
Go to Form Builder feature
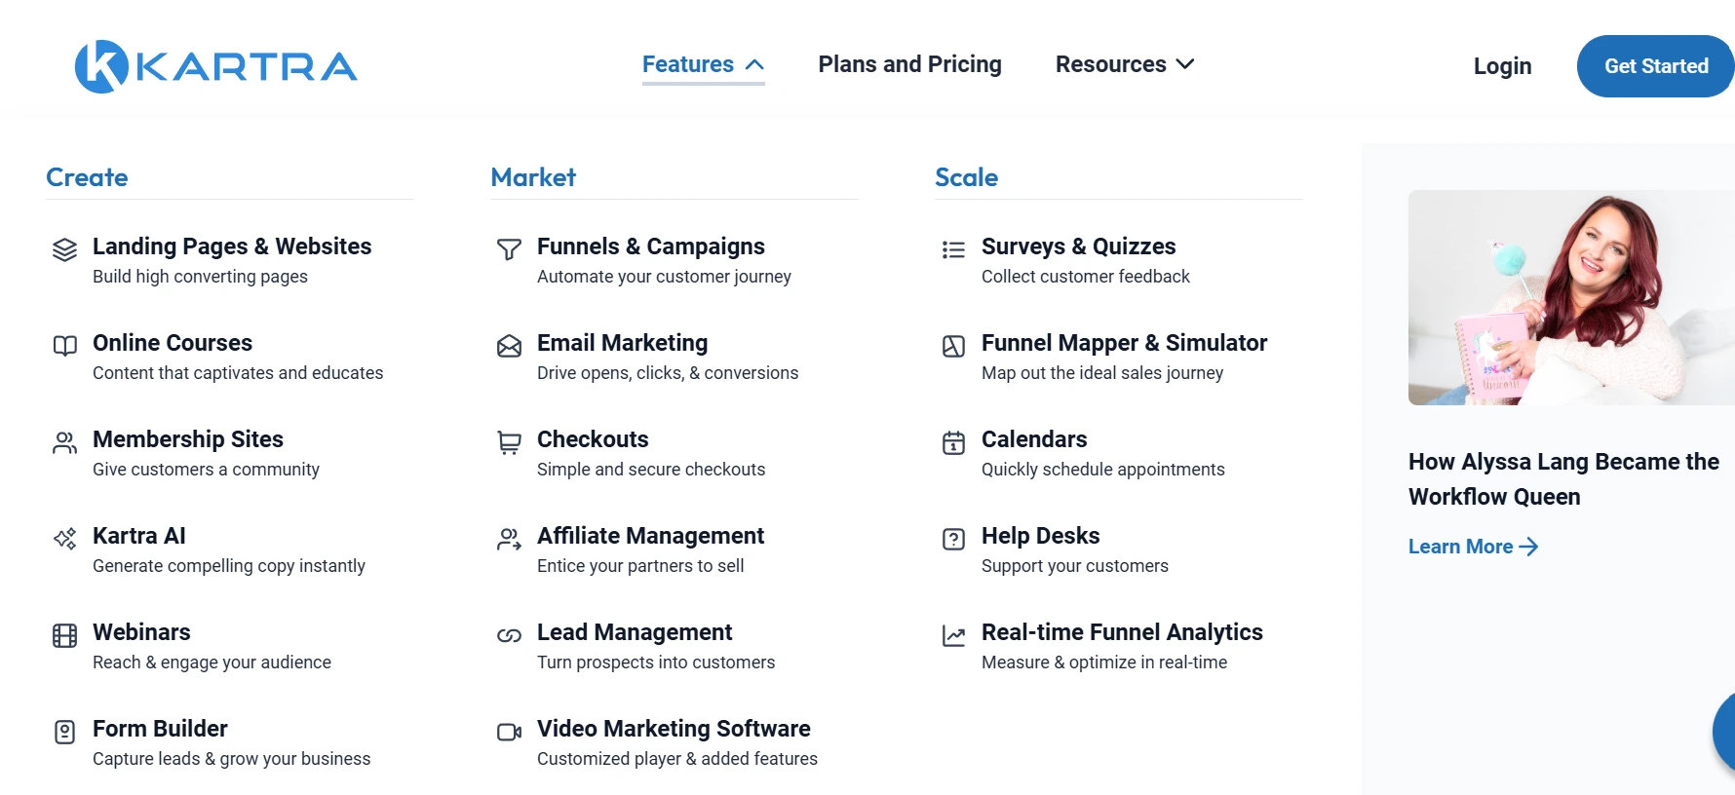click(x=160, y=729)
